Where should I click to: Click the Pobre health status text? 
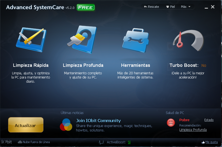(x=184, y=120)
